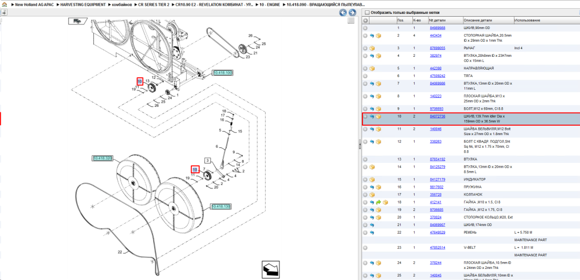
Task: Click blue arrow in СТОПОРНОЕ КОЛЬЦО row
Action: (x=372, y=217)
